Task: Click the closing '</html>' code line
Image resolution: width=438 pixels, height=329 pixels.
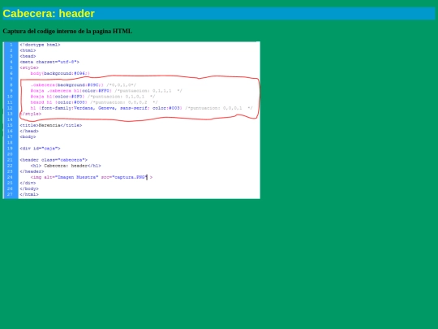Action: point(29,194)
